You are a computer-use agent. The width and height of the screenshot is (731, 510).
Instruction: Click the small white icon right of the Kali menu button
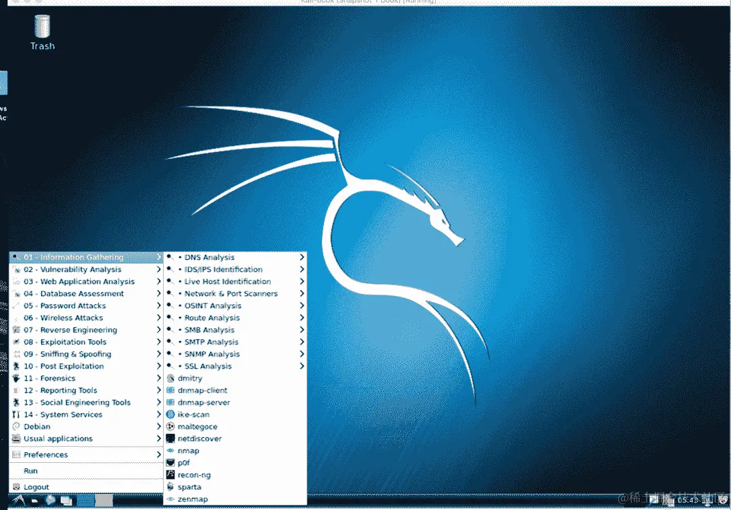(34, 501)
